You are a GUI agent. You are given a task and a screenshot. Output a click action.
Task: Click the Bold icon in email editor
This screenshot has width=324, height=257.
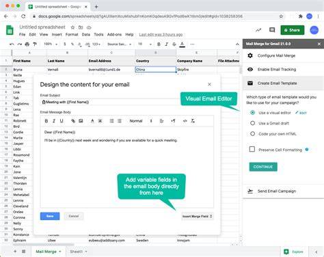46,121
